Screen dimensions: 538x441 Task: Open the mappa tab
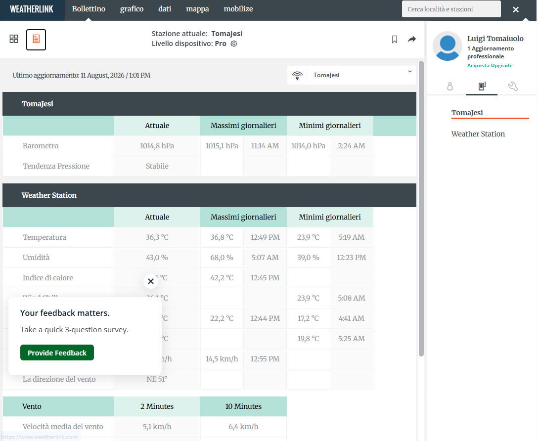point(197,9)
